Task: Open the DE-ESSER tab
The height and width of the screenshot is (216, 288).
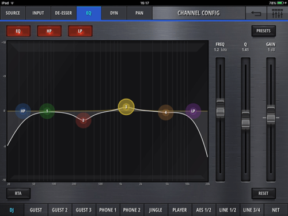Action: click(63, 13)
